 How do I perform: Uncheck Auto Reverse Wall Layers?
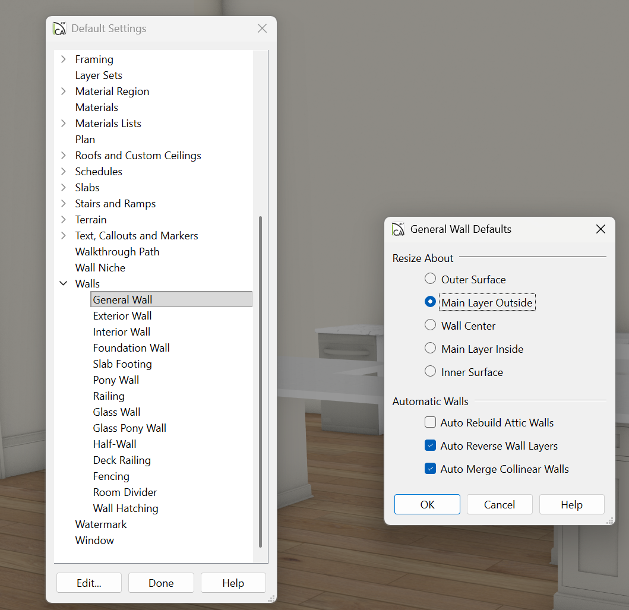pyautogui.click(x=431, y=446)
